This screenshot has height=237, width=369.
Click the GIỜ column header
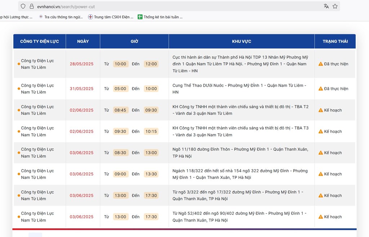(134, 41)
